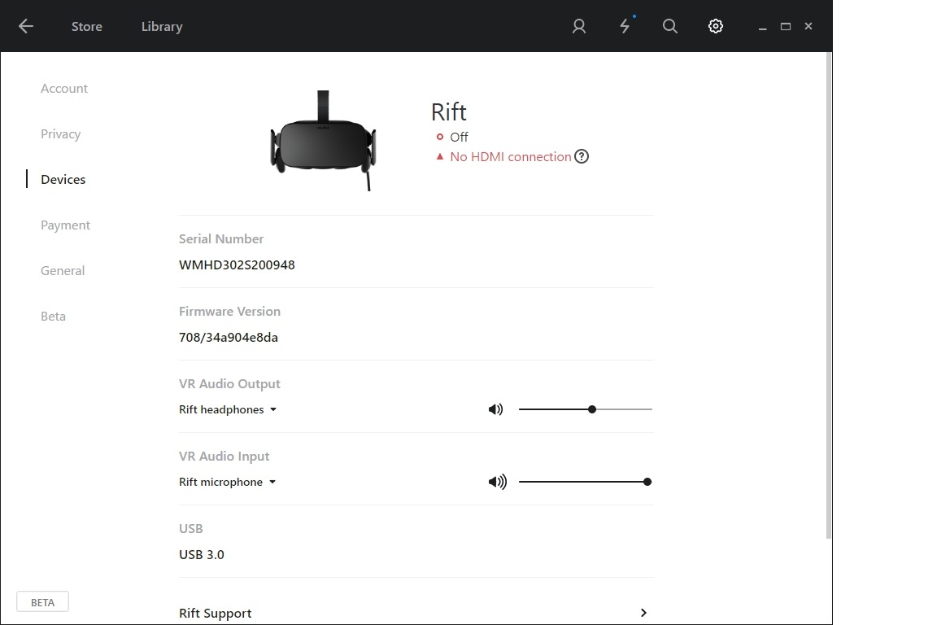Click the VR Audio Input speaker icon
937x625 pixels.
pos(497,482)
